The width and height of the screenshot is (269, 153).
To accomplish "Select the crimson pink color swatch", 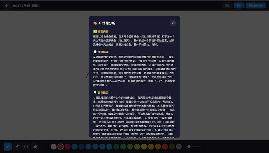I will (67, 146).
